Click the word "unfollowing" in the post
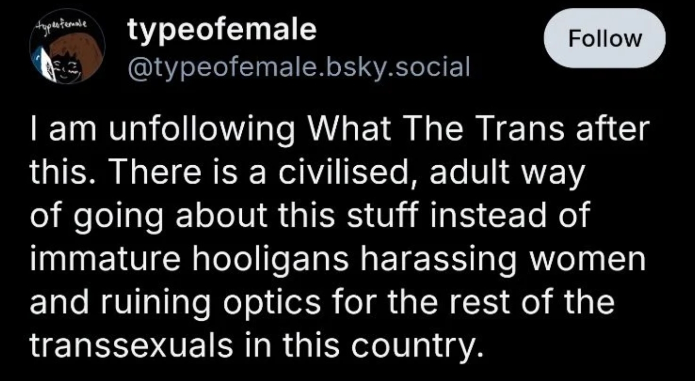The image size is (695, 381). coord(191,131)
